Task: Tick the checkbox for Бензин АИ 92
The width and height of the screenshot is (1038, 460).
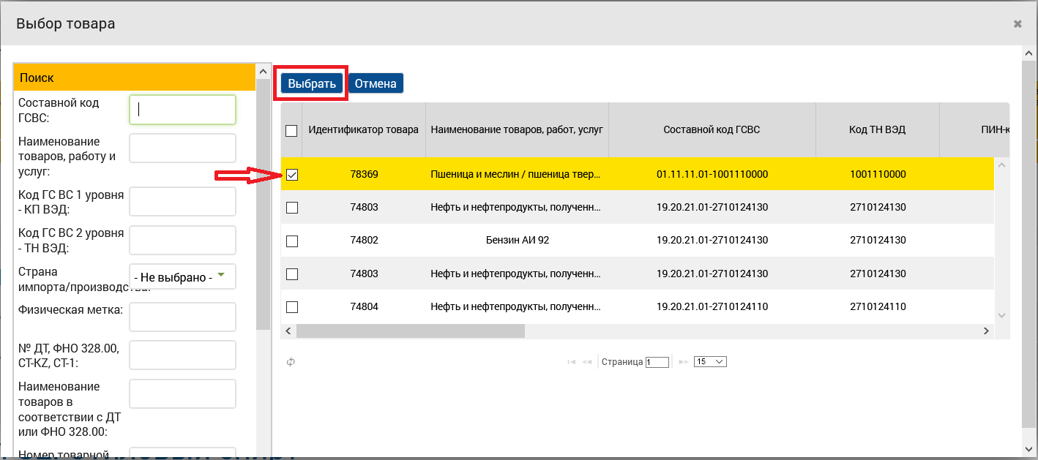Action: (x=292, y=241)
